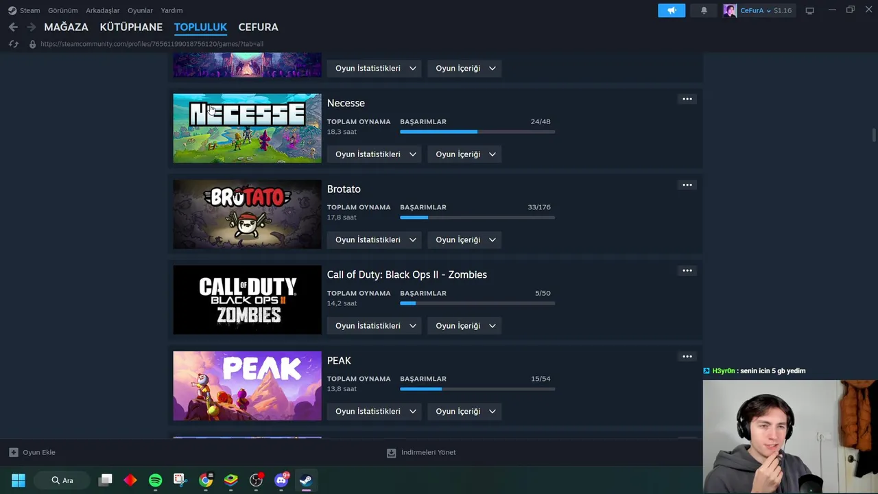Click the Steam taskbar icon

click(306, 480)
